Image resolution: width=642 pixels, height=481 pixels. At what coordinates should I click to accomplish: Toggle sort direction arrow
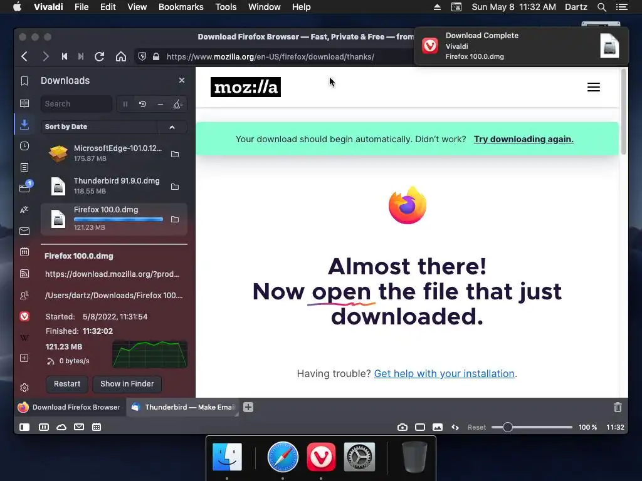click(172, 127)
